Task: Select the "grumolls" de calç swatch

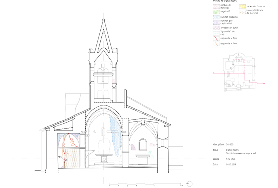Action: (216, 33)
